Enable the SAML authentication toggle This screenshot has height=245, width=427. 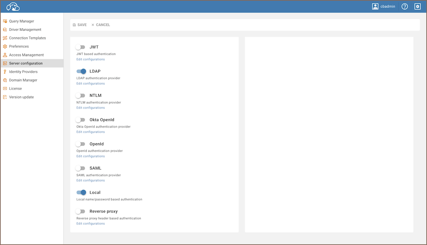coord(81,168)
